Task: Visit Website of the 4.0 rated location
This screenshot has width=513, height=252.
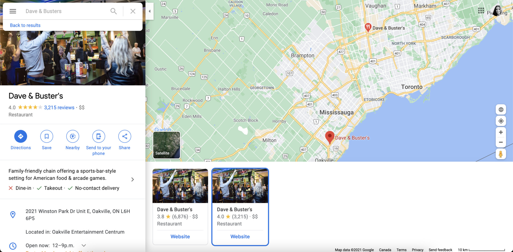Action: click(240, 236)
